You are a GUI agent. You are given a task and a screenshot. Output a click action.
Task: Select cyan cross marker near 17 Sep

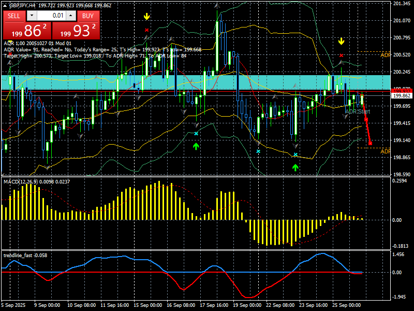pos(196,134)
